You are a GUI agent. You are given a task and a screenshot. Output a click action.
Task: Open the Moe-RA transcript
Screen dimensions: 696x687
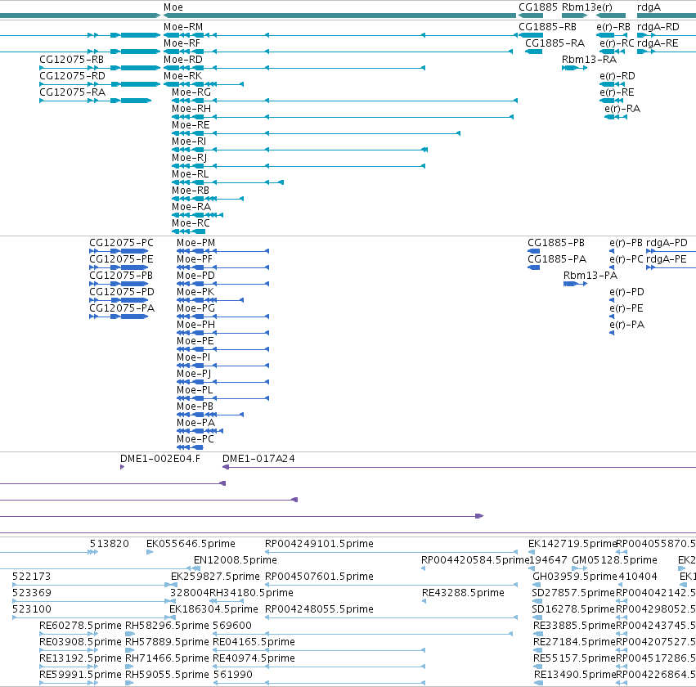pyautogui.click(x=191, y=207)
